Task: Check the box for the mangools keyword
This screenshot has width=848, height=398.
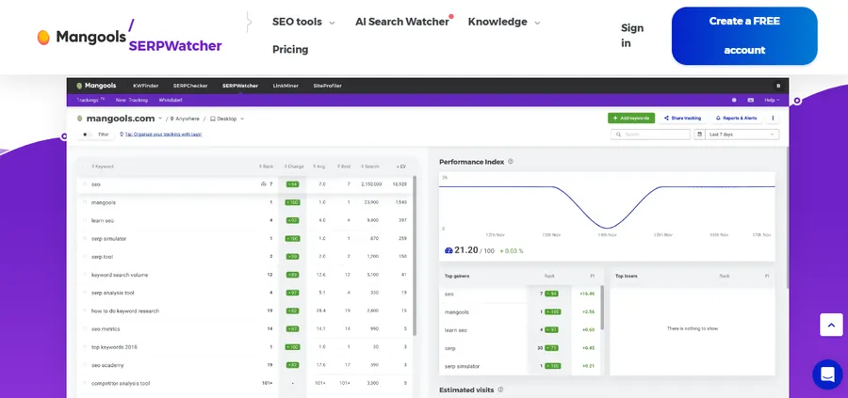Action: [x=85, y=202]
